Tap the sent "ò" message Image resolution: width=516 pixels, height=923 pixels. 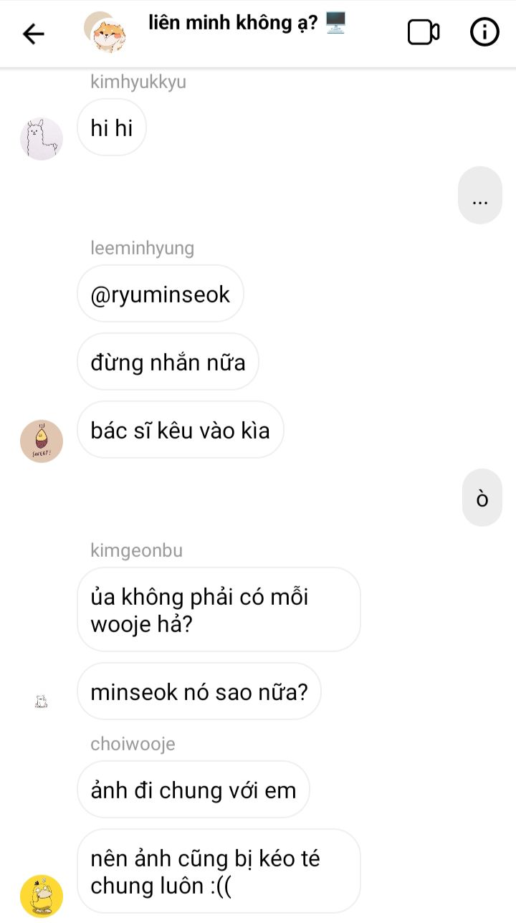(482, 498)
